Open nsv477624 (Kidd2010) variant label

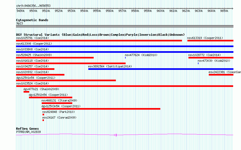click(x=141, y=55)
